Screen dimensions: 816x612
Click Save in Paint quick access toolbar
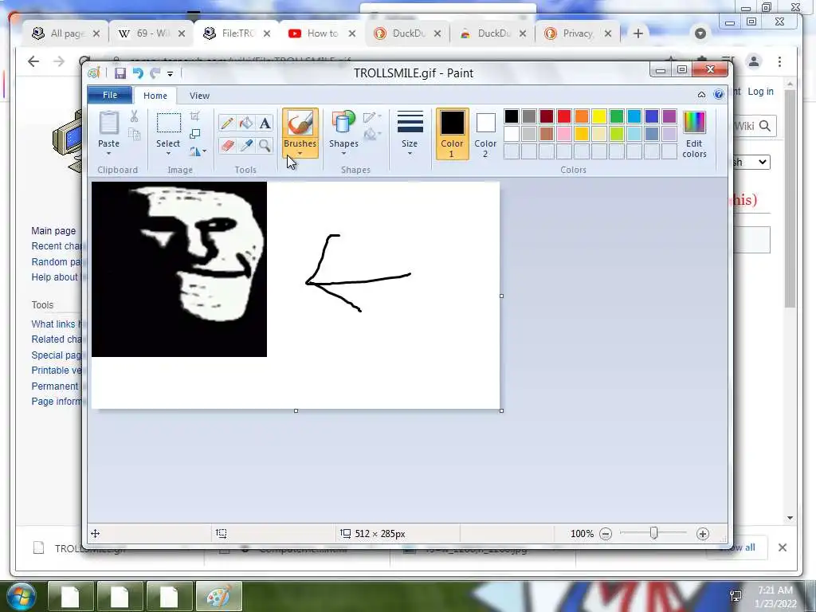[x=120, y=73]
